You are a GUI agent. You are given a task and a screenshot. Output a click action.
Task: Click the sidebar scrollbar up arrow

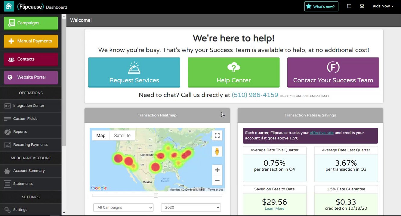63,16
